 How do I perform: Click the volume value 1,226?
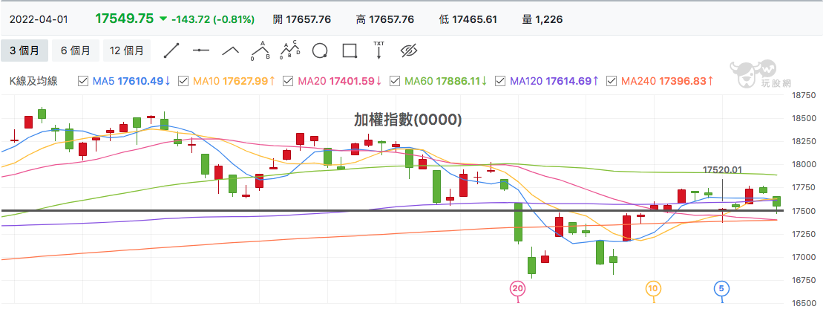[x=549, y=19]
